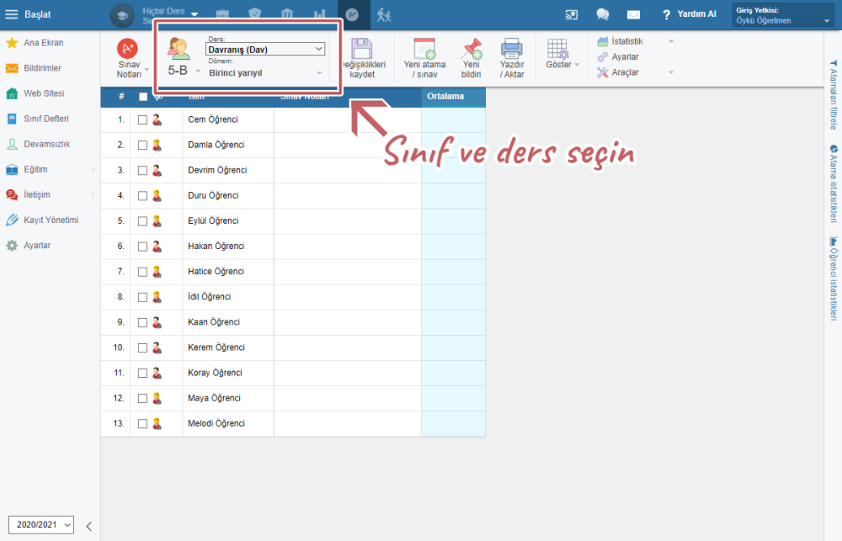Screen dimensions: 842x541
Task: Open the chat bubbles icon
Action: point(603,14)
